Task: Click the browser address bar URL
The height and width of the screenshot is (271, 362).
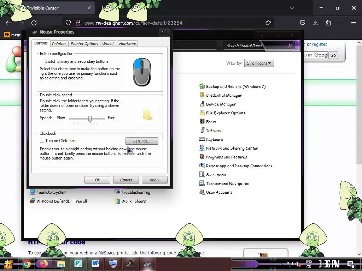Action: click(133, 23)
